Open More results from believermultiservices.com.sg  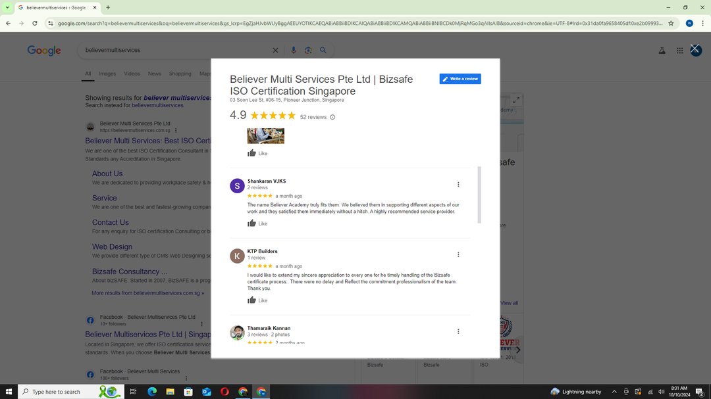pyautogui.click(x=148, y=293)
